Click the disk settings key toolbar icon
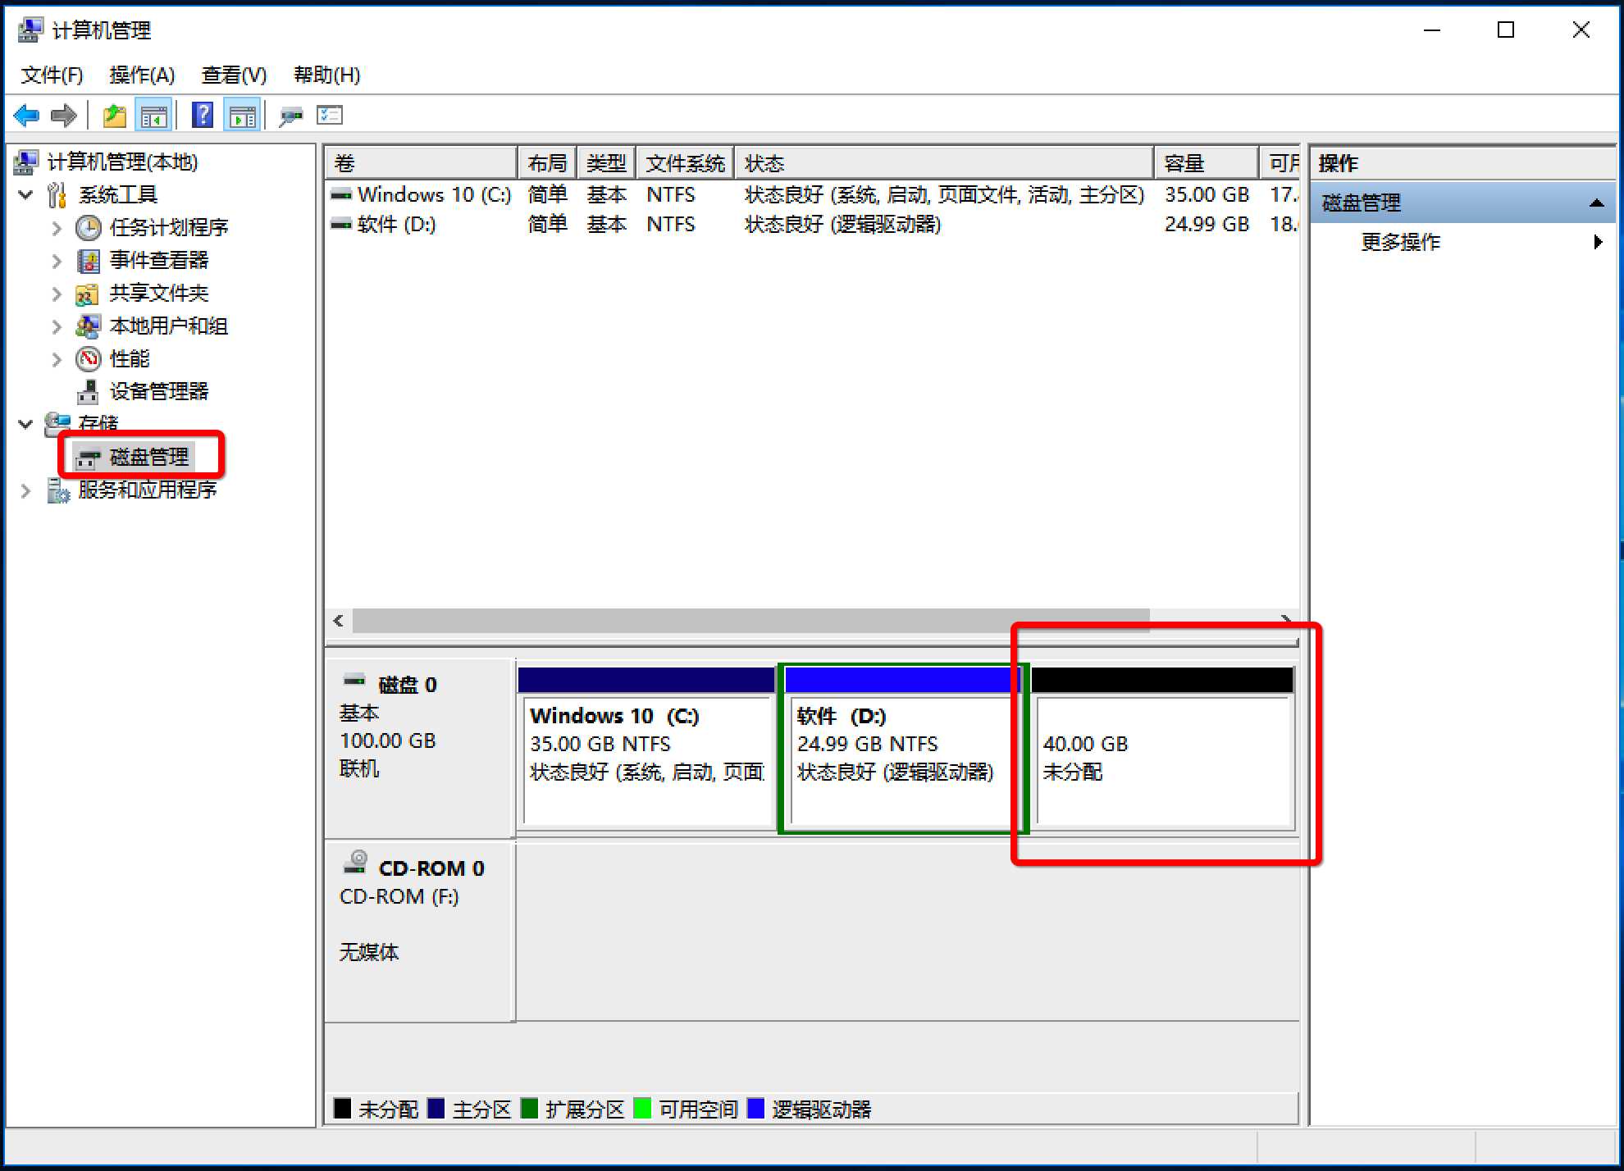 290,116
